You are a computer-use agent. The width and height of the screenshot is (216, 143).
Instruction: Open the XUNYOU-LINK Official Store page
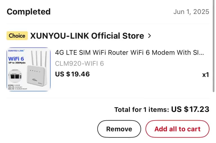coord(87,36)
